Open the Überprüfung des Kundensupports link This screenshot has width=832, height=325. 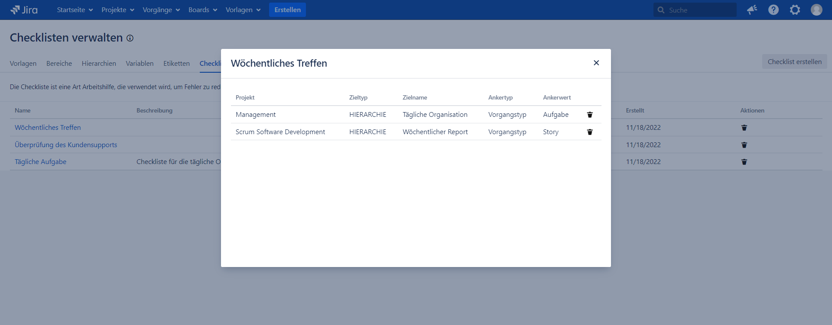pyautogui.click(x=66, y=145)
